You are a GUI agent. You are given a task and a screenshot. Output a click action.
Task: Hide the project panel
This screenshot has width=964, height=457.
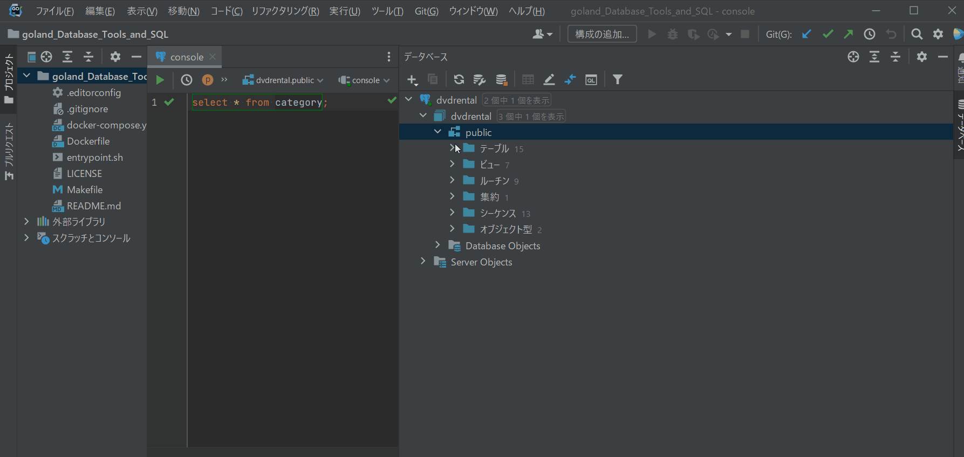(136, 57)
